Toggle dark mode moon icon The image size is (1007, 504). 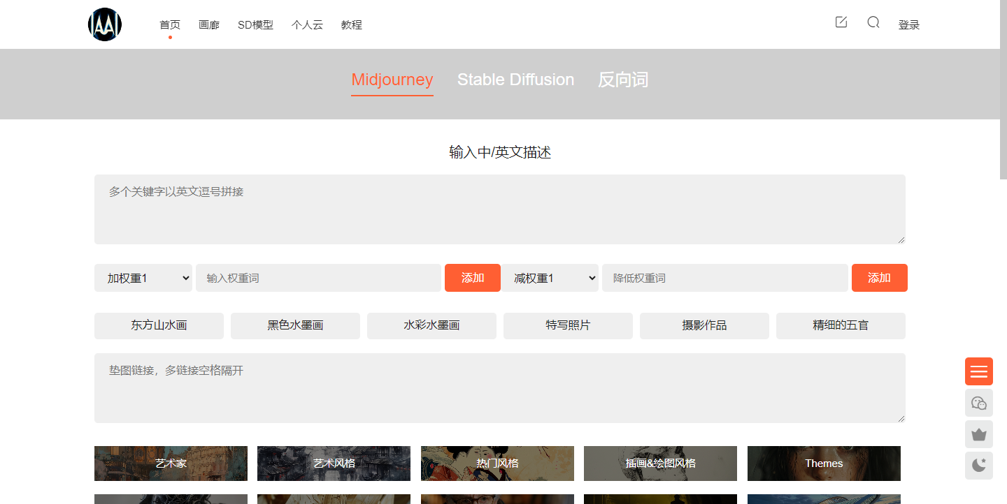click(x=979, y=466)
